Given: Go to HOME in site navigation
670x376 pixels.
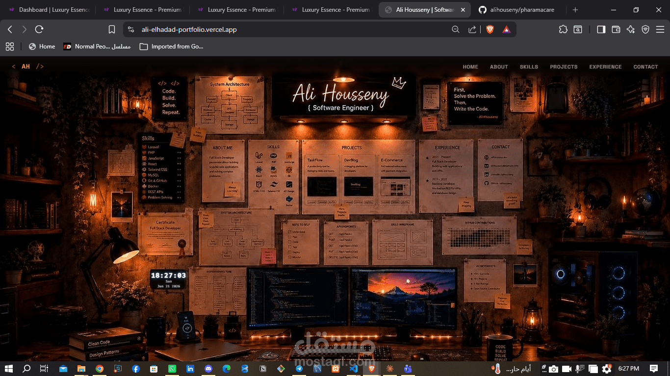Looking at the screenshot, I should (470, 67).
